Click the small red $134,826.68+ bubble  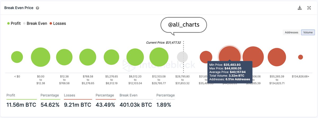coord(300,57)
